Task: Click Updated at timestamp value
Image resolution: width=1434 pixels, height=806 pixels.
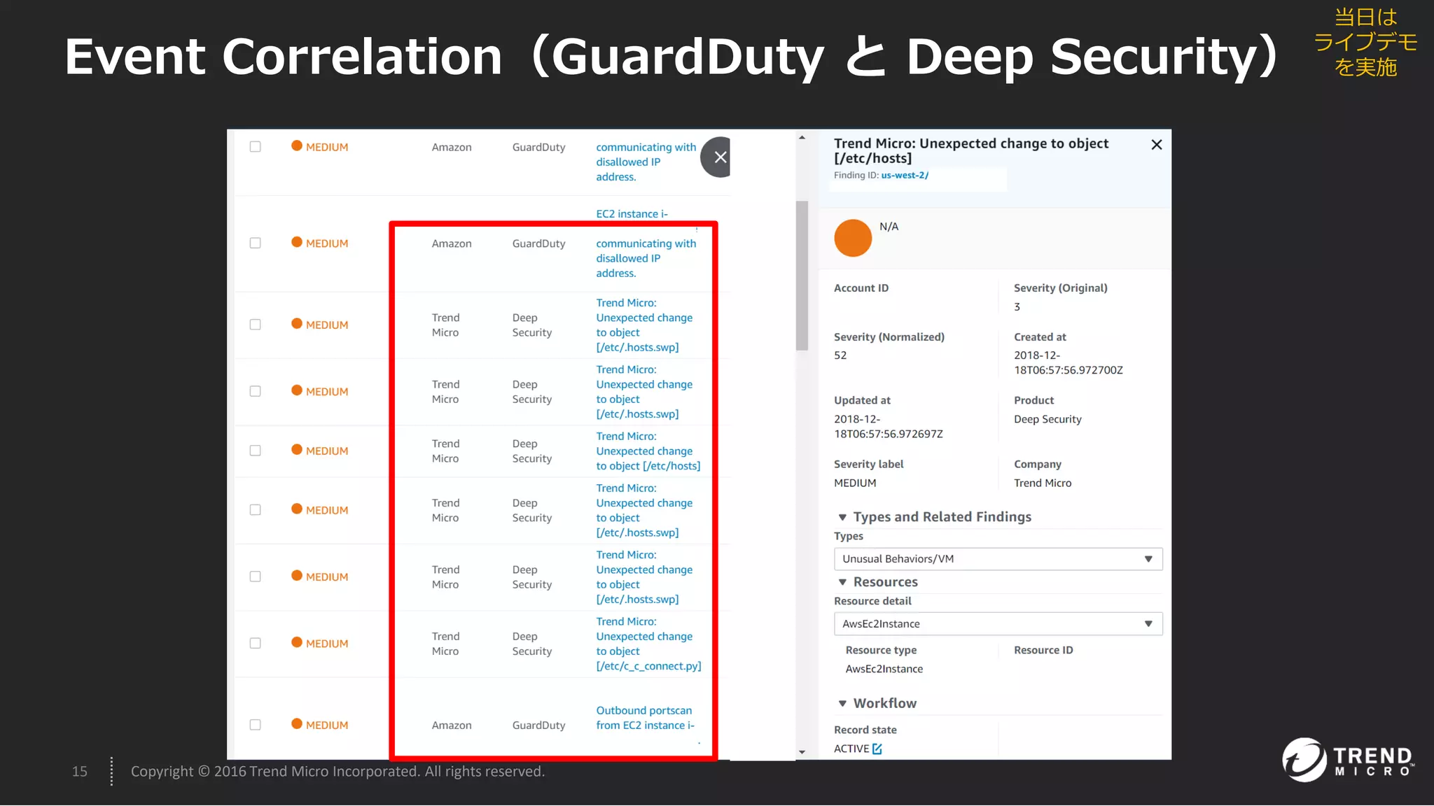Action: (x=889, y=426)
